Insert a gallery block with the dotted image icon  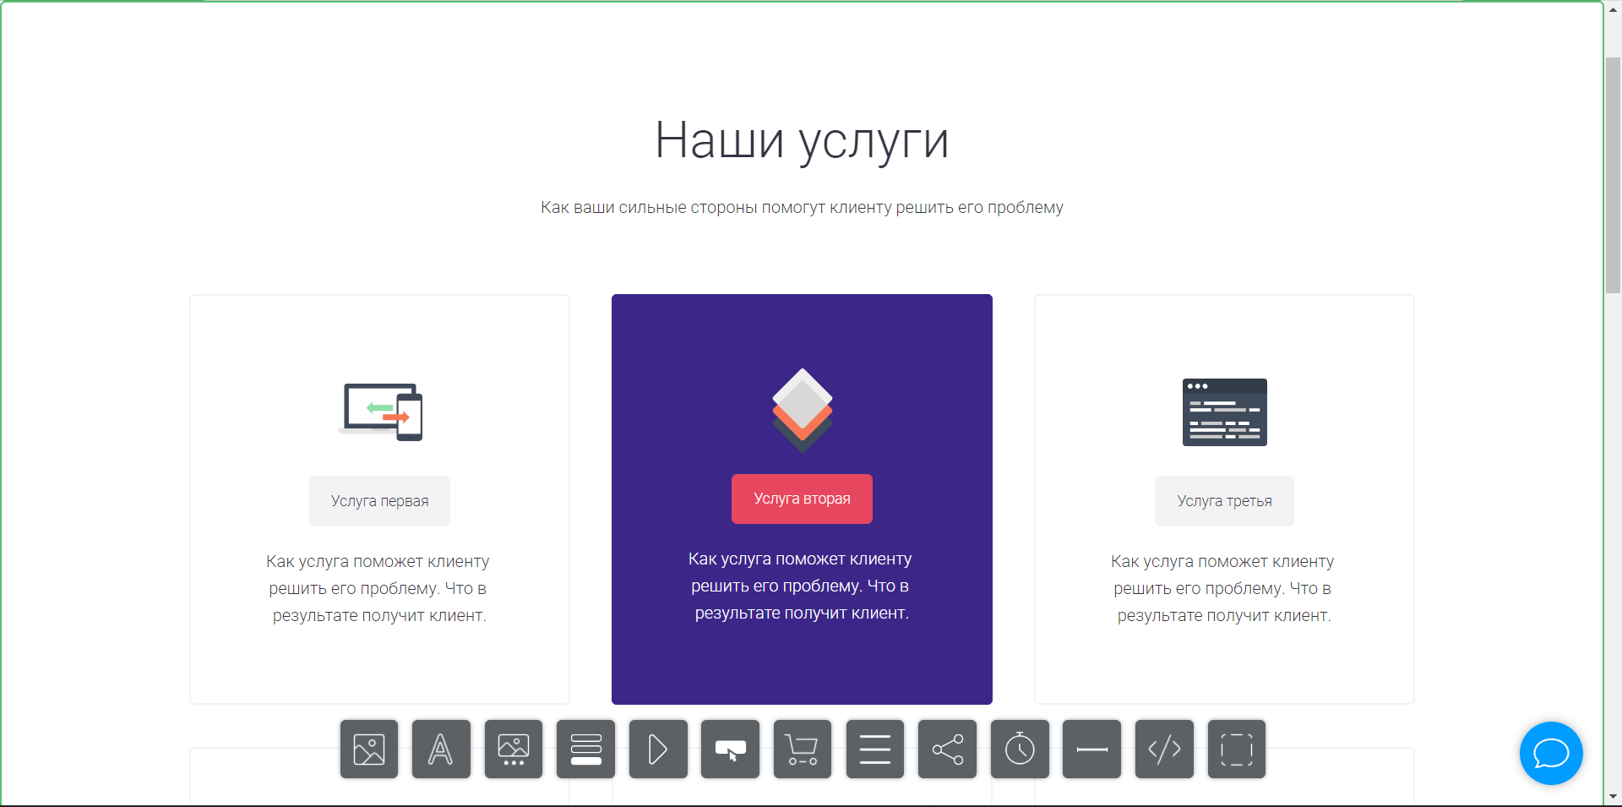pos(514,750)
